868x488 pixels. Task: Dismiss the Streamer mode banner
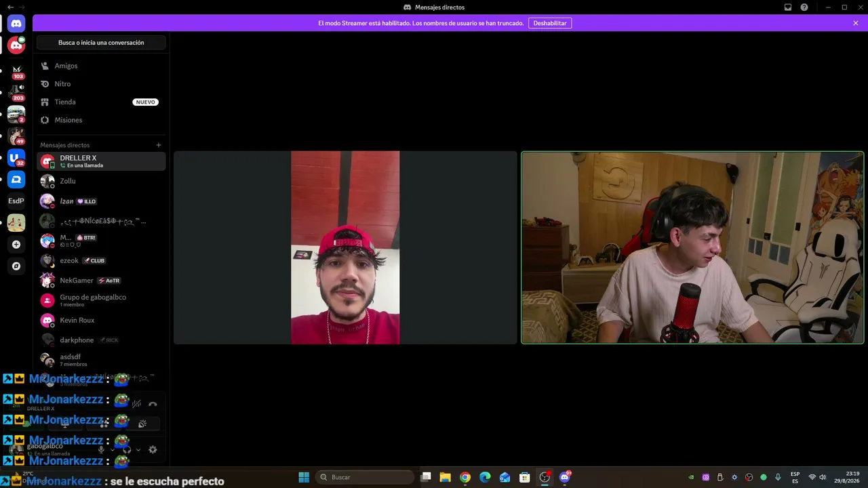tap(856, 23)
